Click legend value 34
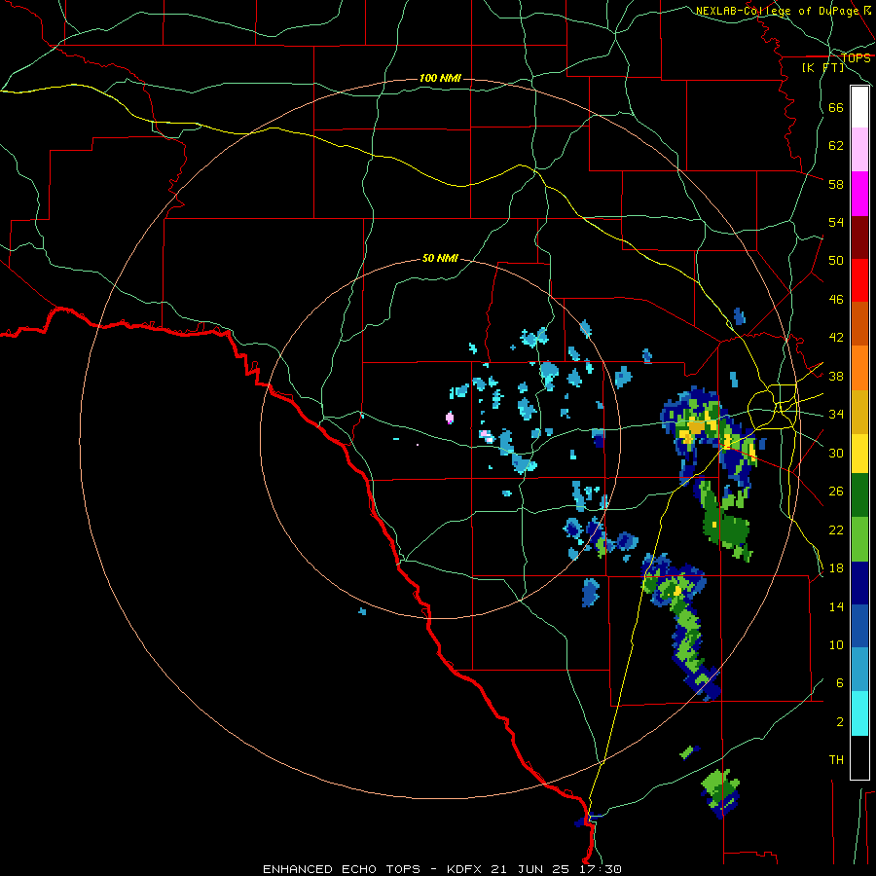876x876 pixels. 836,415
